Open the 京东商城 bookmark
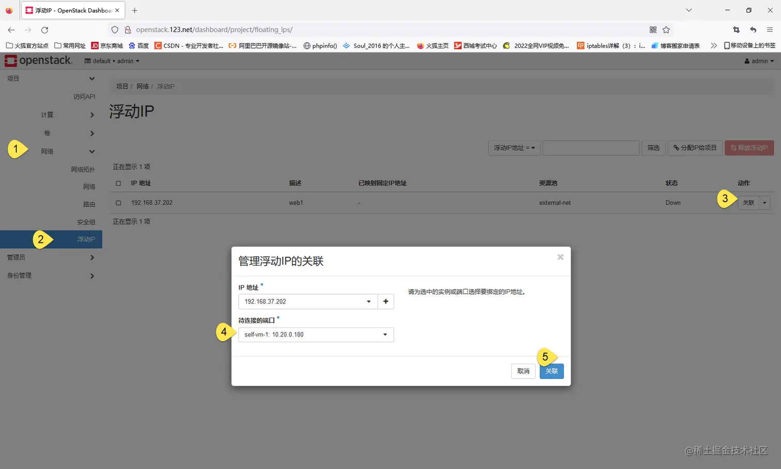The width and height of the screenshot is (781, 469). [x=107, y=45]
